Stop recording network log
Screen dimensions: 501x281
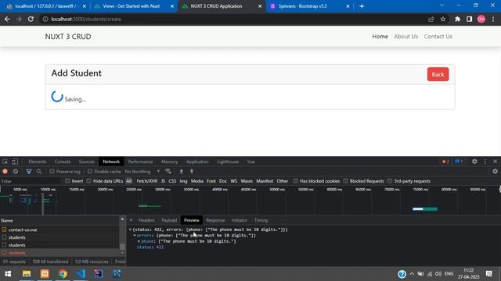click(x=5, y=172)
